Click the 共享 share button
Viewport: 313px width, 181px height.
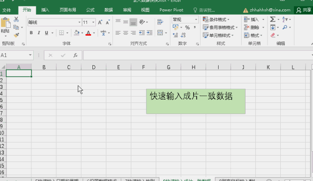(x=304, y=10)
